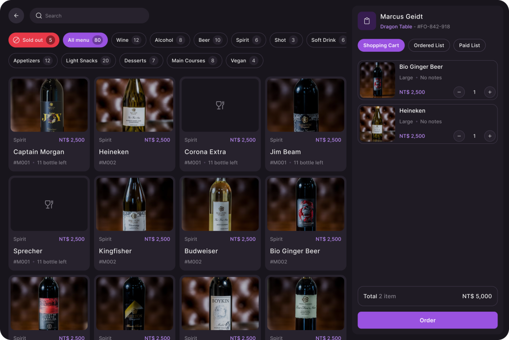The height and width of the screenshot is (340, 509).
Task: Filter by Sold out items
Action: 34,40
